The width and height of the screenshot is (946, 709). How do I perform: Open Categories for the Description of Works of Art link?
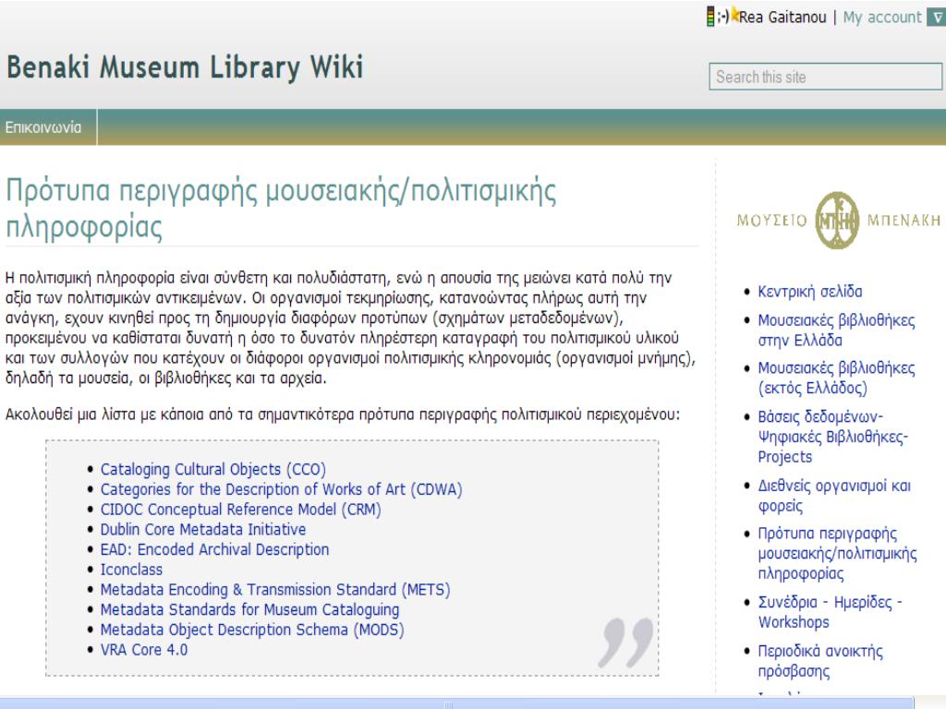(281, 489)
